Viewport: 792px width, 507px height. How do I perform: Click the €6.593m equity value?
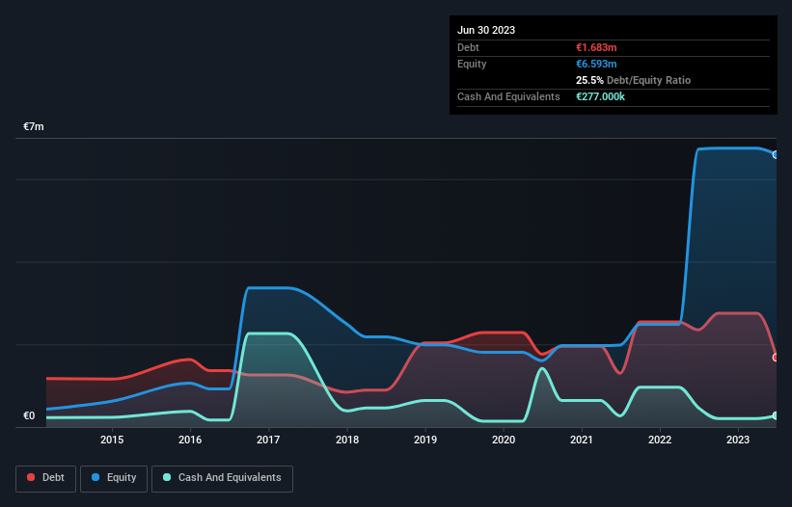pyautogui.click(x=596, y=64)
